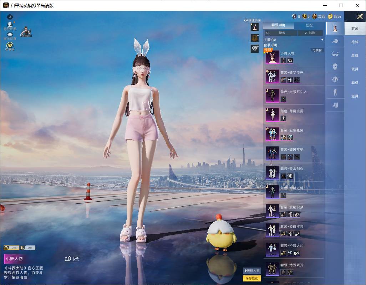Screen dimensions: 366x285
Task: Open the bunny girl quick-slot icon
Action: click(x=255, y=27)
